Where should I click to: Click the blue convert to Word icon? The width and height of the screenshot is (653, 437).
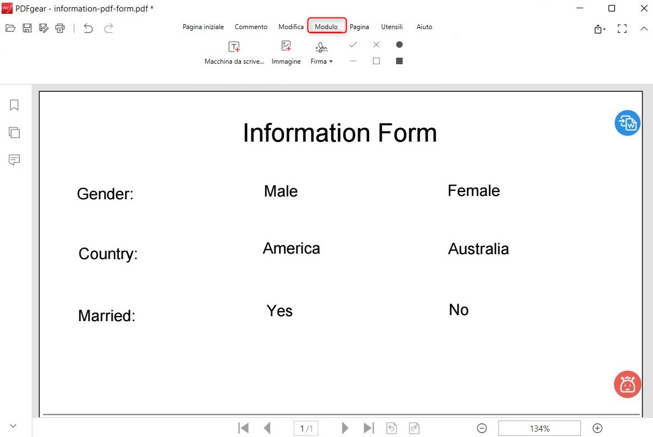tap(627, 123)
